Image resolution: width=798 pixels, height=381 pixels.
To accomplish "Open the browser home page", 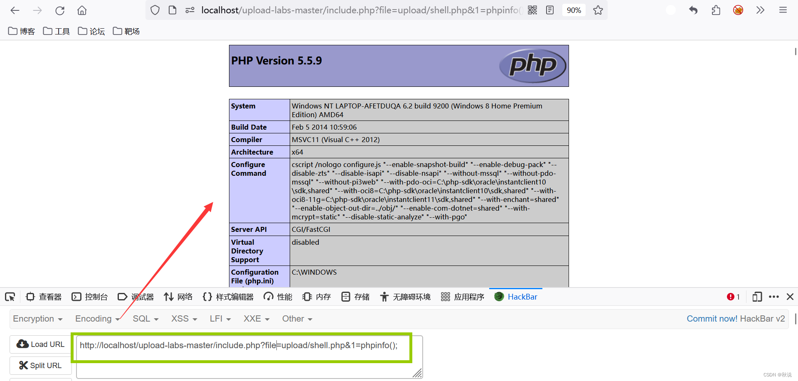I will [x=82, y=10].
